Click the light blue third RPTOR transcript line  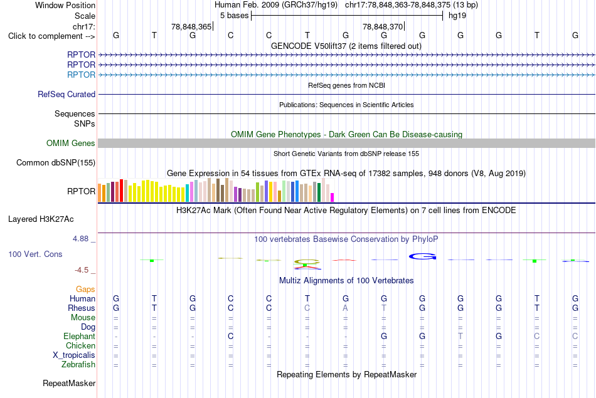point(347,75)
